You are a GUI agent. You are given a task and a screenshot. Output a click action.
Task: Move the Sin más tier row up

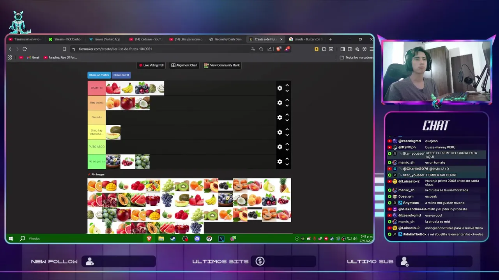click(287, 115)
